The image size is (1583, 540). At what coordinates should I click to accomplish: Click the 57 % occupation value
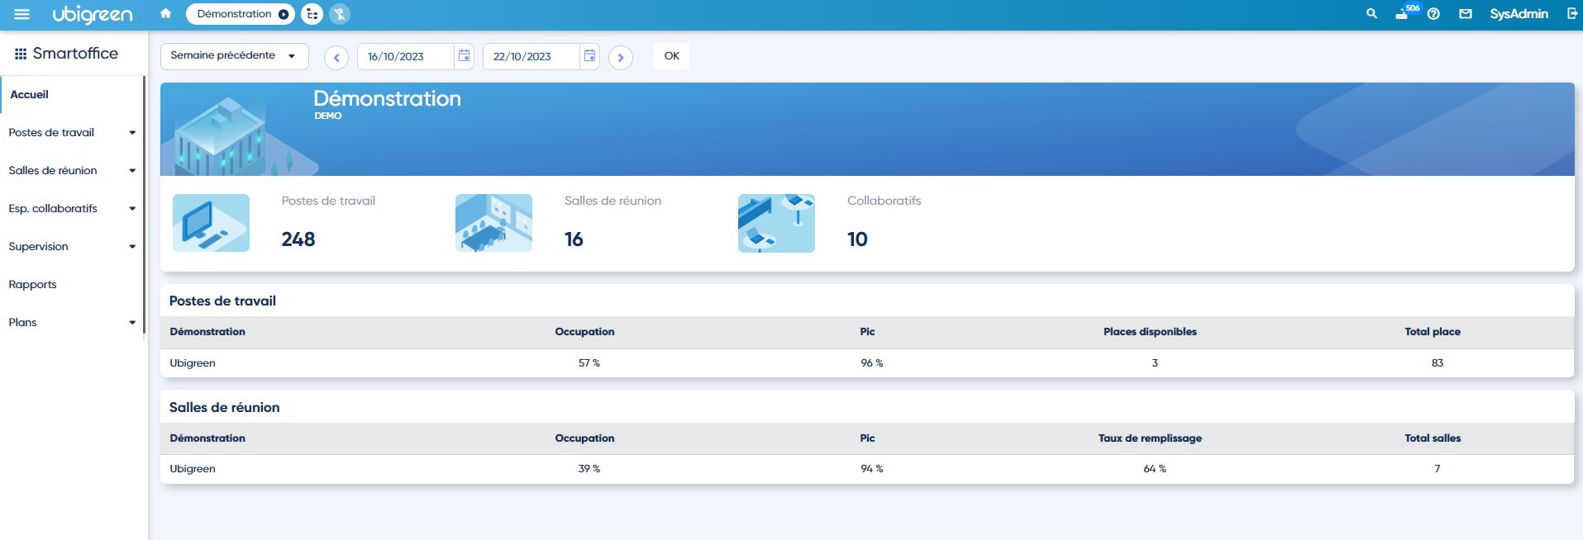click(589, 363)
